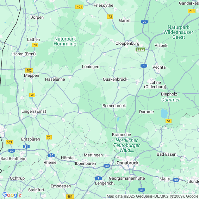Viewport: 199px width, 199px height.
Task: Click the 401 road shield near Friesoythe
Action: pyautogui.click(x=79, y=7)
